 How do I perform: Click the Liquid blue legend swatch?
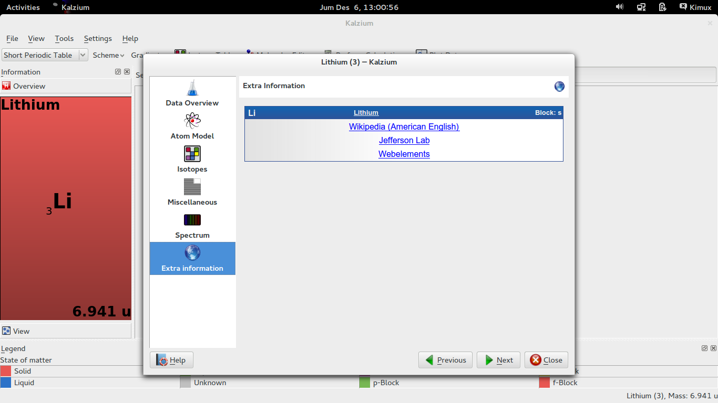6,383
